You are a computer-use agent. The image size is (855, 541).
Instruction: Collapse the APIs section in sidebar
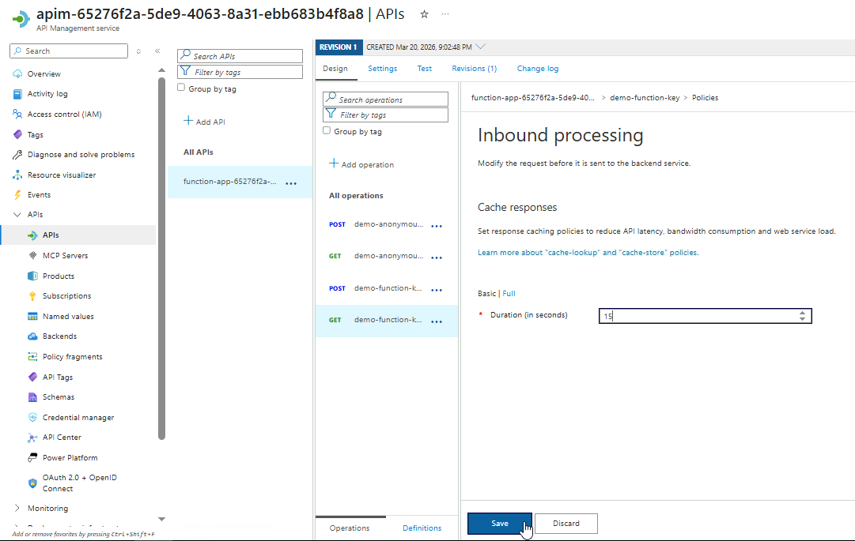17,215
